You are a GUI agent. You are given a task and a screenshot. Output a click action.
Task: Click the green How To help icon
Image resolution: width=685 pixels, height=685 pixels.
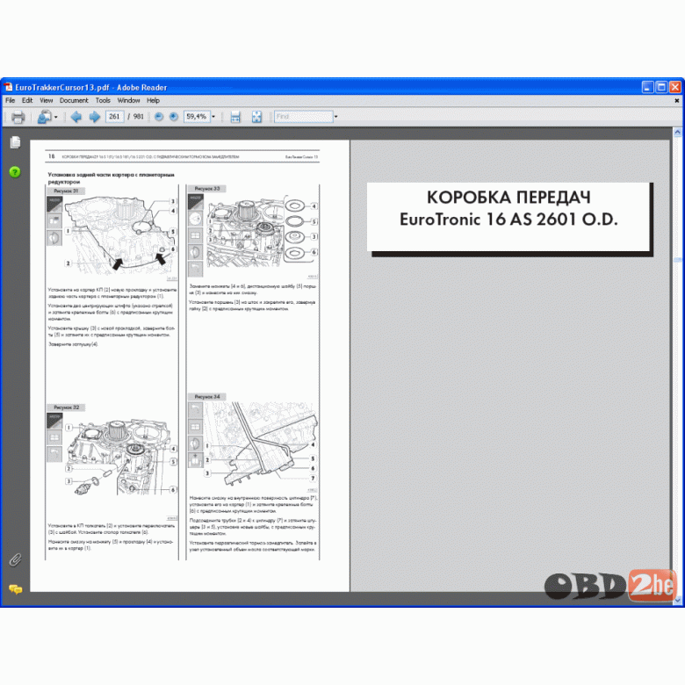coord(15,172)
